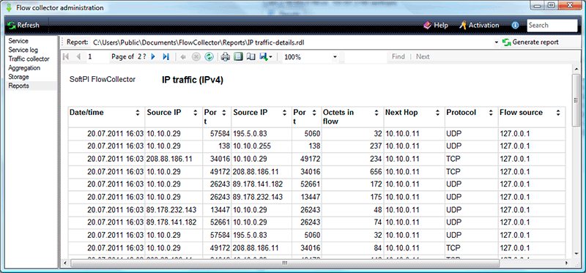Print the IP traffic report

click(x=225, y=57)
